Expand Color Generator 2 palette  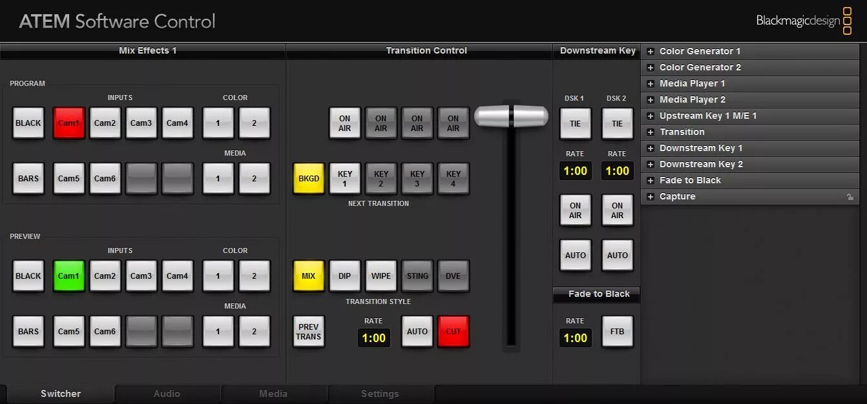750,67
